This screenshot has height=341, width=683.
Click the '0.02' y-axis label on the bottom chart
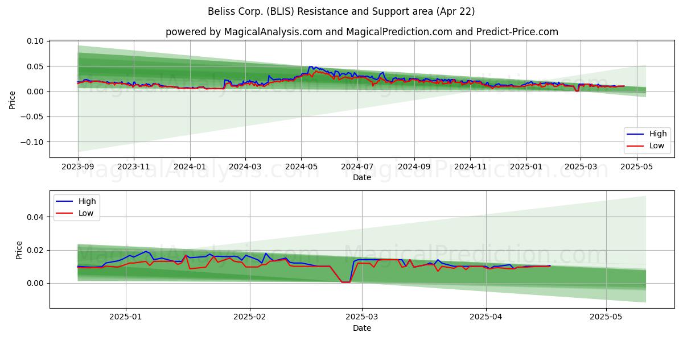tap(35, 250)
